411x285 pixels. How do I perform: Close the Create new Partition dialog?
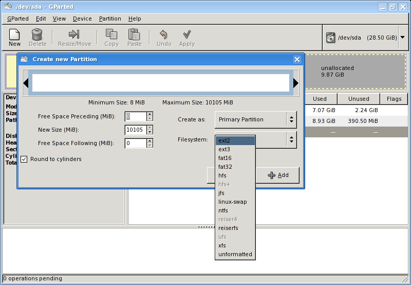click(x=296, y=59)
